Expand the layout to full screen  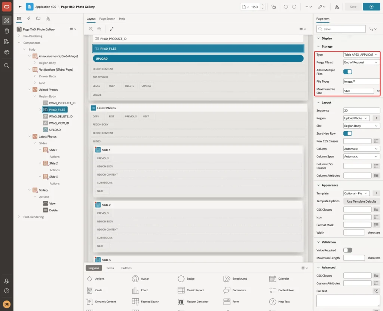pyautogui.click(x=111, y=29)
